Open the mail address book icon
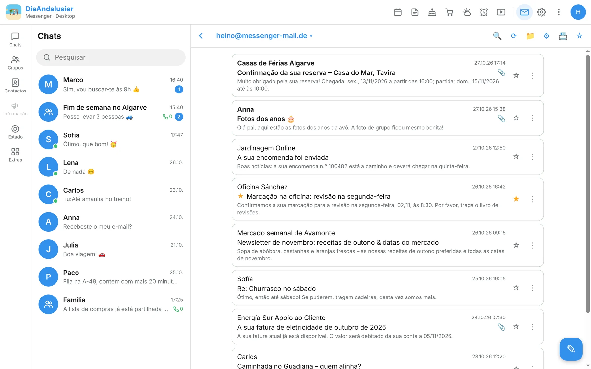This screenshot has height=369, width=591. pyautogui.click(x=563, y=36)
